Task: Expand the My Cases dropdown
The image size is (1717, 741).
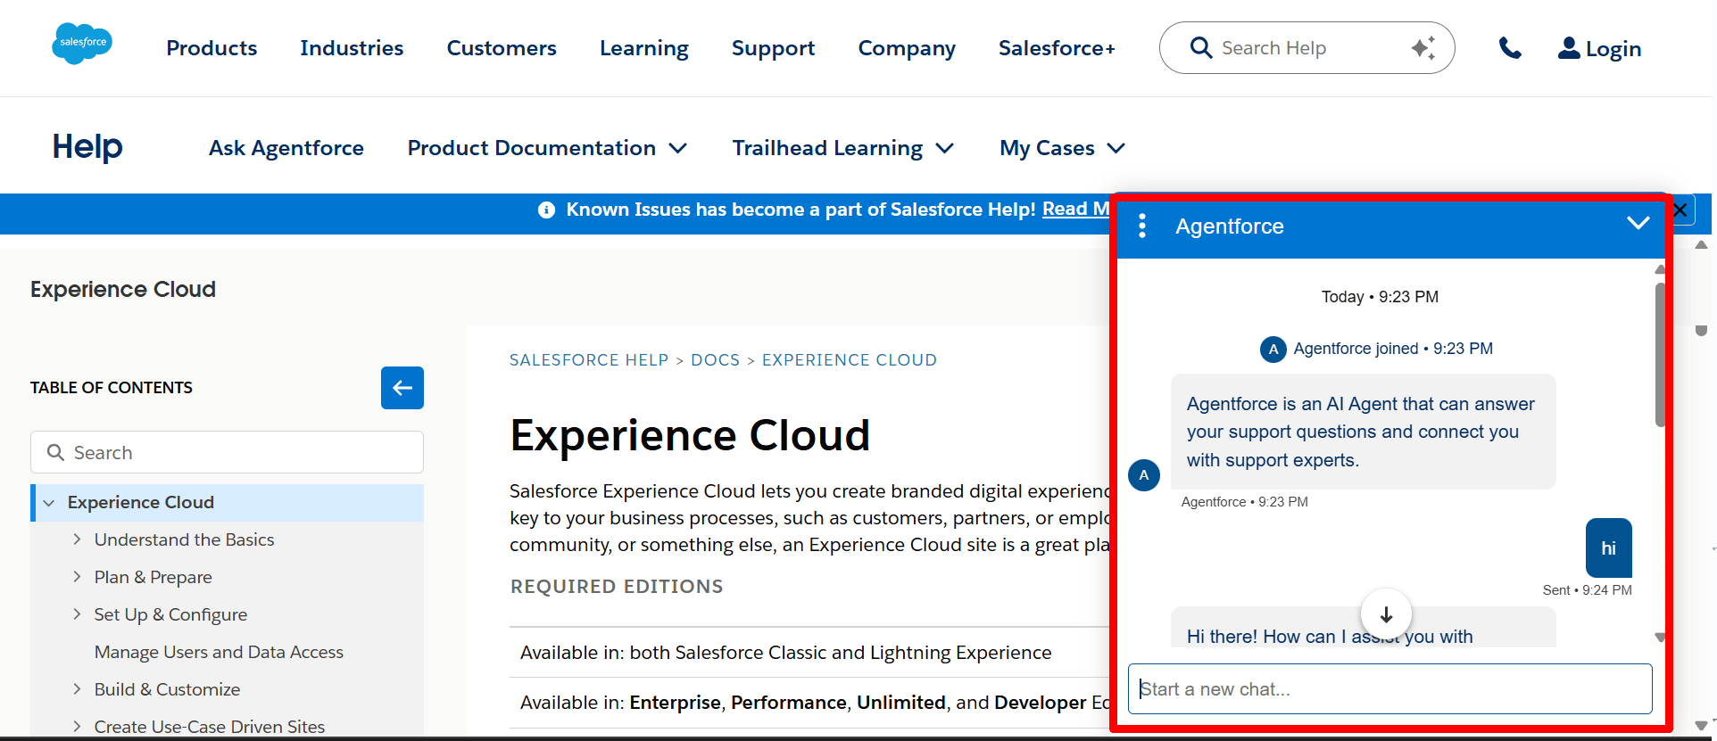Action: (x=1062, y=148)
